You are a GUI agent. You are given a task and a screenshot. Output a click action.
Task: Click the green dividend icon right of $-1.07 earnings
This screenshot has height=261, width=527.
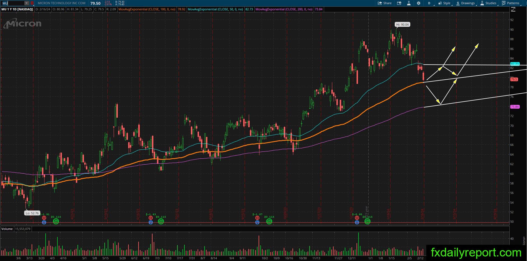269,221
